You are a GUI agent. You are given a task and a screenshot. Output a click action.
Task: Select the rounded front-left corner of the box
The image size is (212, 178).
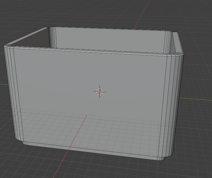pos(14,93)
